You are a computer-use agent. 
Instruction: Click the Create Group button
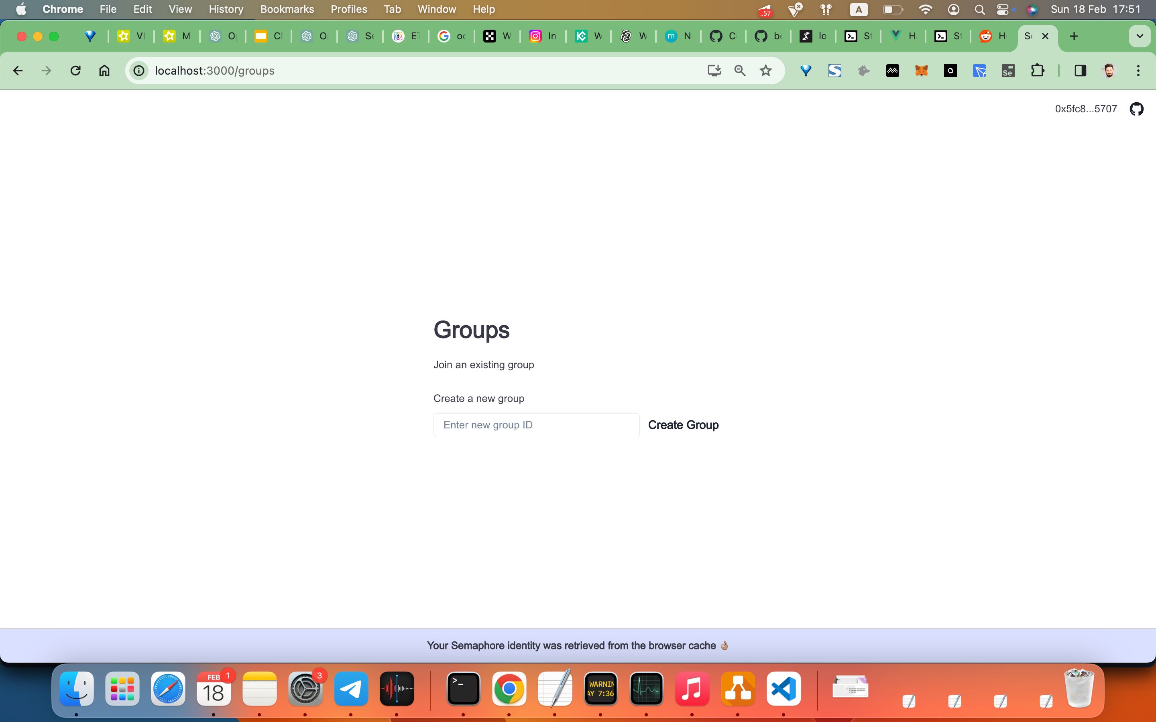(683, 424)
